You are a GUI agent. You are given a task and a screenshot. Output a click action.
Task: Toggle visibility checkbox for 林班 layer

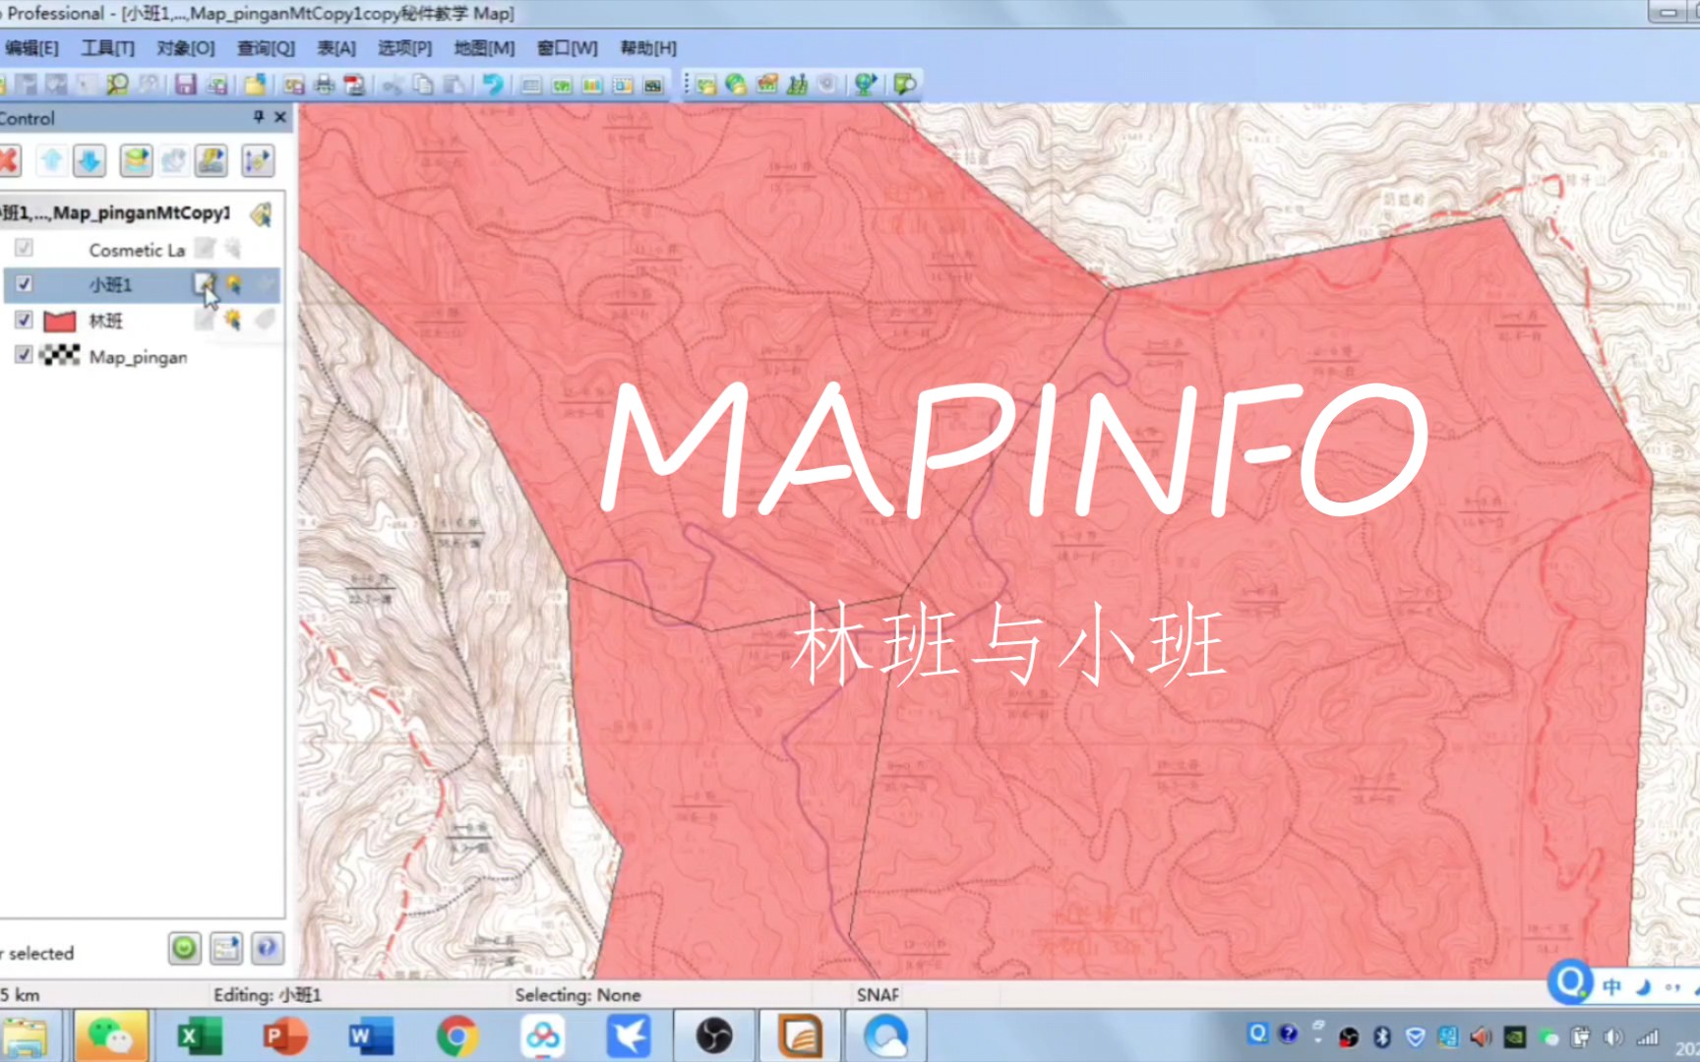(x=25, y=320)
